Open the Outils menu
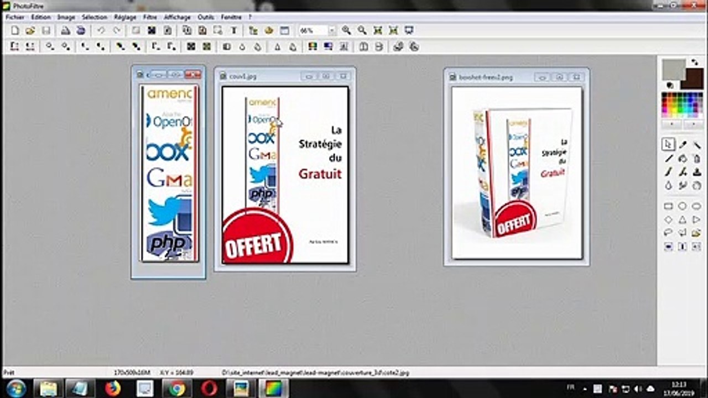This screenshot has height=398, width=708. pos(206,17)
